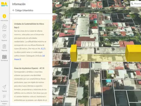Viewport: 141px width, 106px height.
Task: Select the right yellow 3D block
Action: pos(133,53)
